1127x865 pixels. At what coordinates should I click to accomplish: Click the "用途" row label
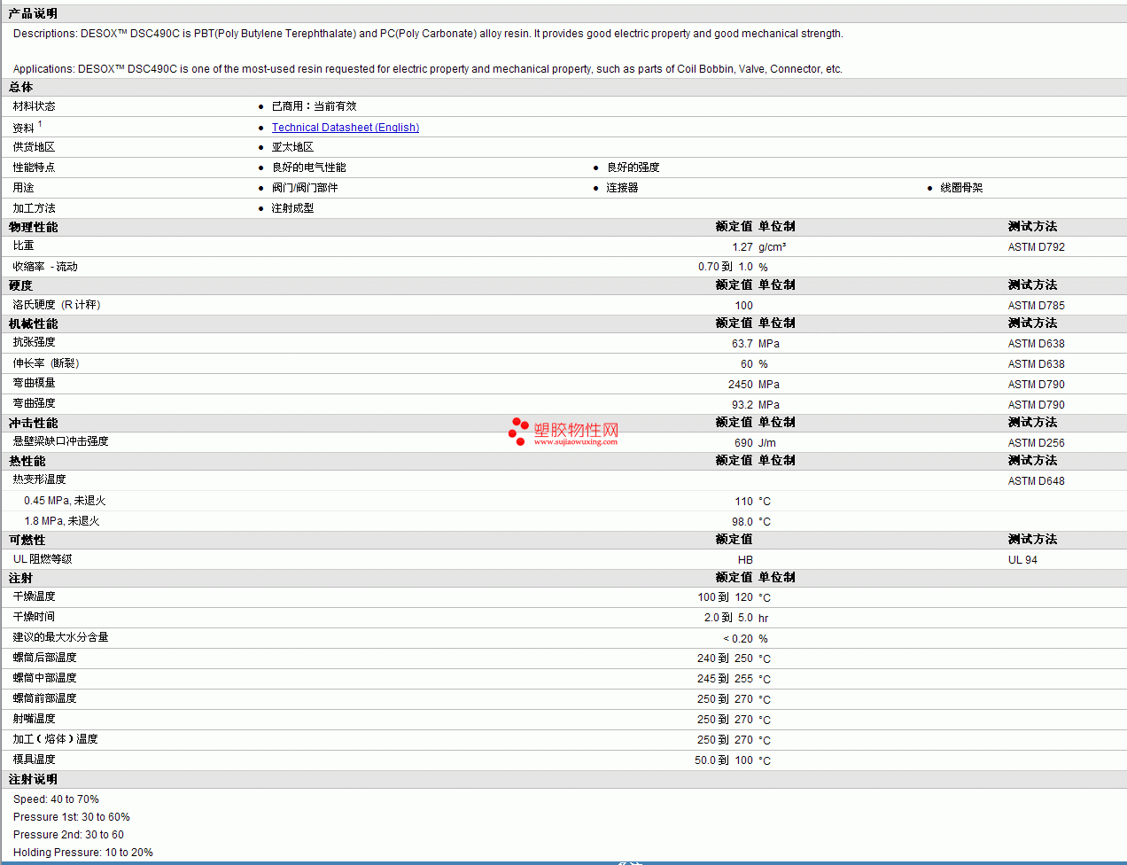23,188
